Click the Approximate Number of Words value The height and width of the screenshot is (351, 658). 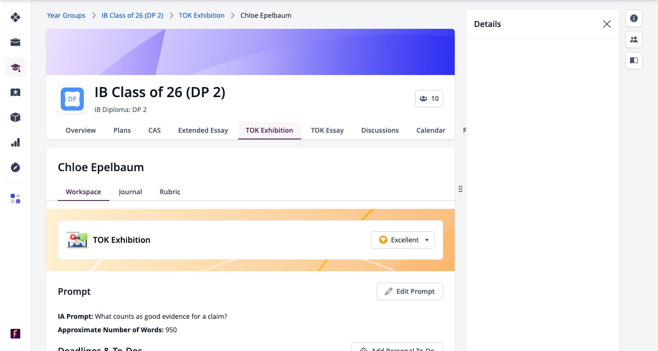pyautogui.click(x=171, y=330)
